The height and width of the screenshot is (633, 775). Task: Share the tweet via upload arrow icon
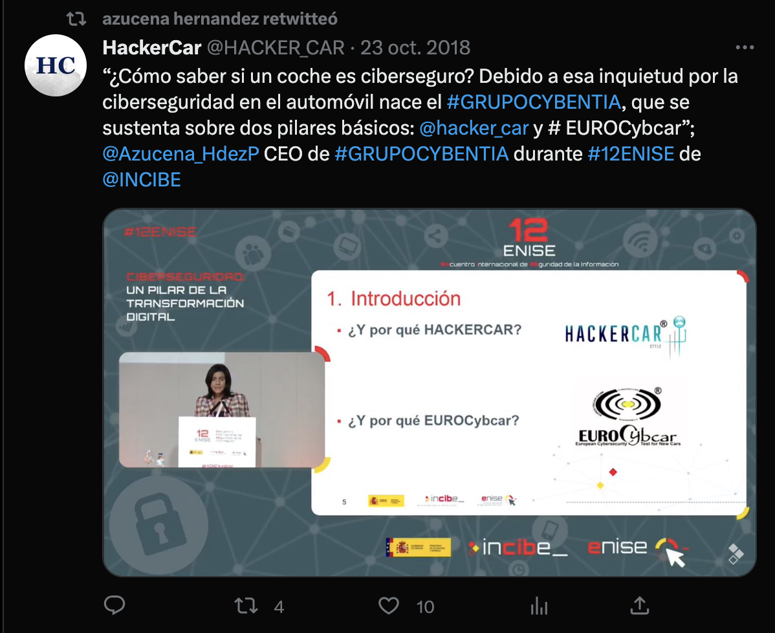(x=640, y=605)
